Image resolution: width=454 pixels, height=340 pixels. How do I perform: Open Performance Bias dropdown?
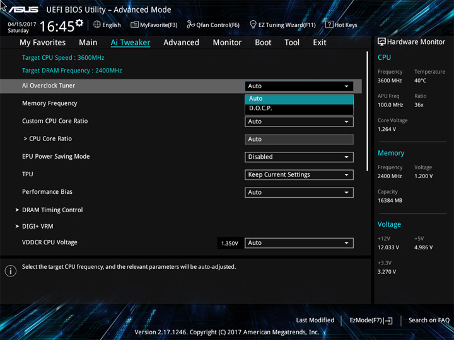(x=299, y=193)
